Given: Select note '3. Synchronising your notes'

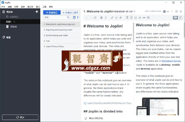Looking at the screenshot, I should [x=61, y=35].
